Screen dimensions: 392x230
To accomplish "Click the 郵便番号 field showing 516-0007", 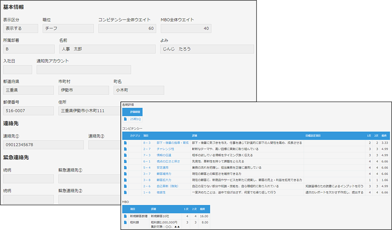I will click(28, 111).
